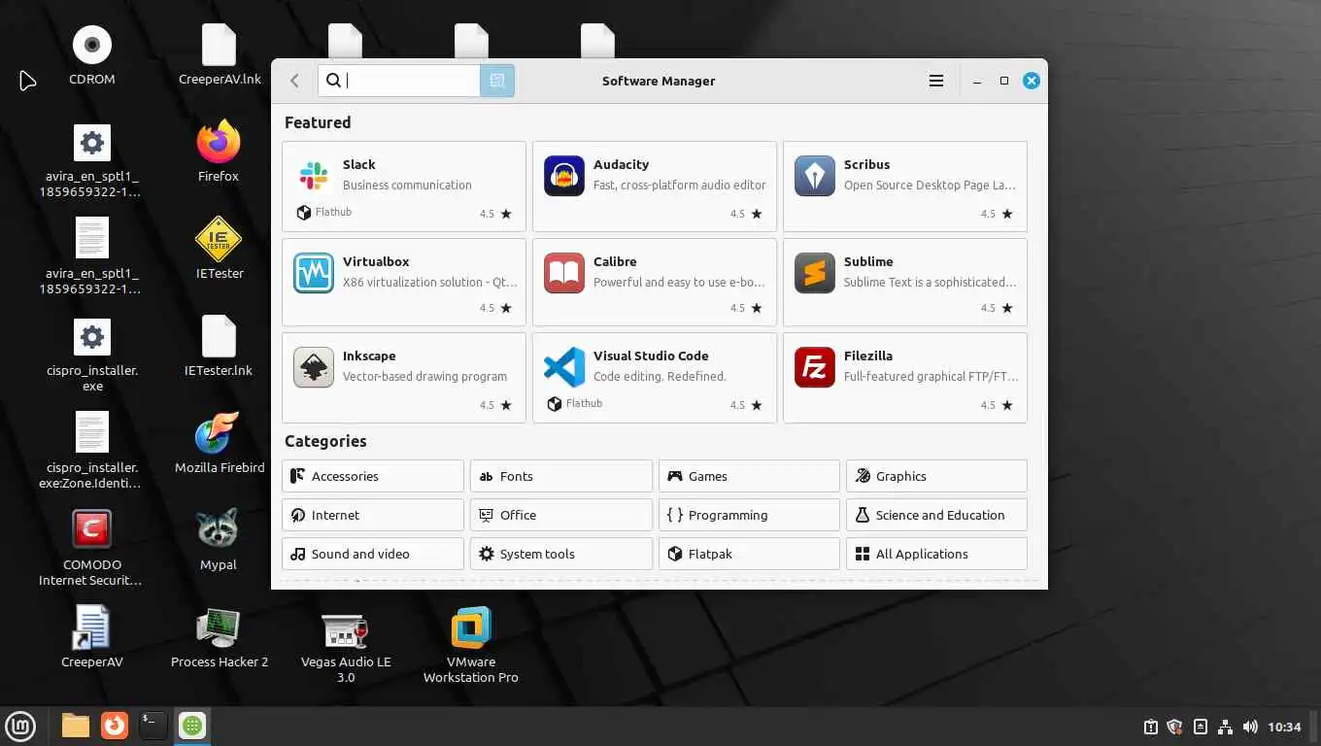Browse the System tools category

coord(560,554)
